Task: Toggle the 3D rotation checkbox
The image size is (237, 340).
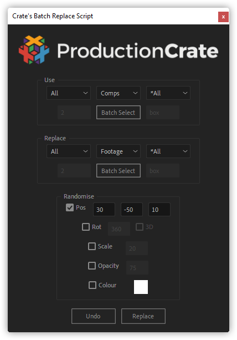Action: click(x=140, y=227)
